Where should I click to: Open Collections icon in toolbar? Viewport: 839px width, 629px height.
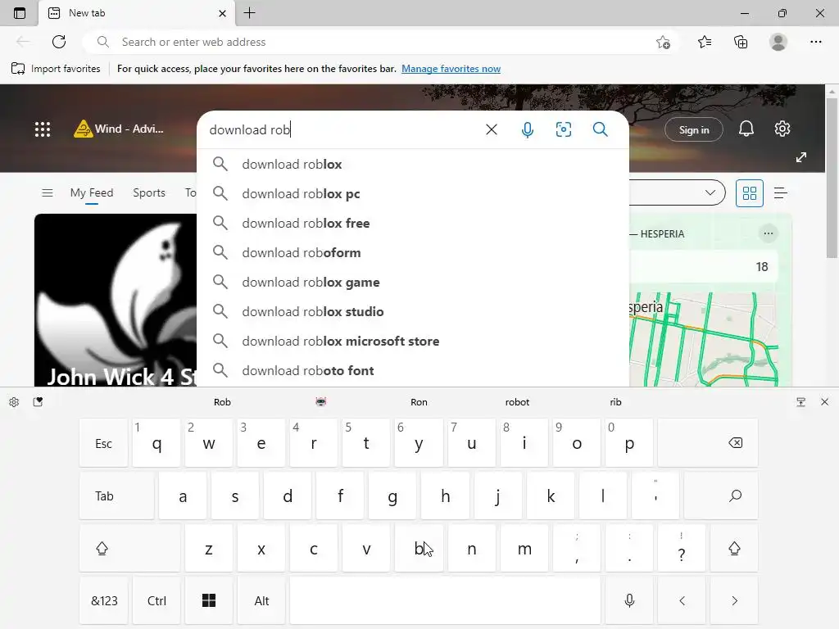(x=741, y=42)
